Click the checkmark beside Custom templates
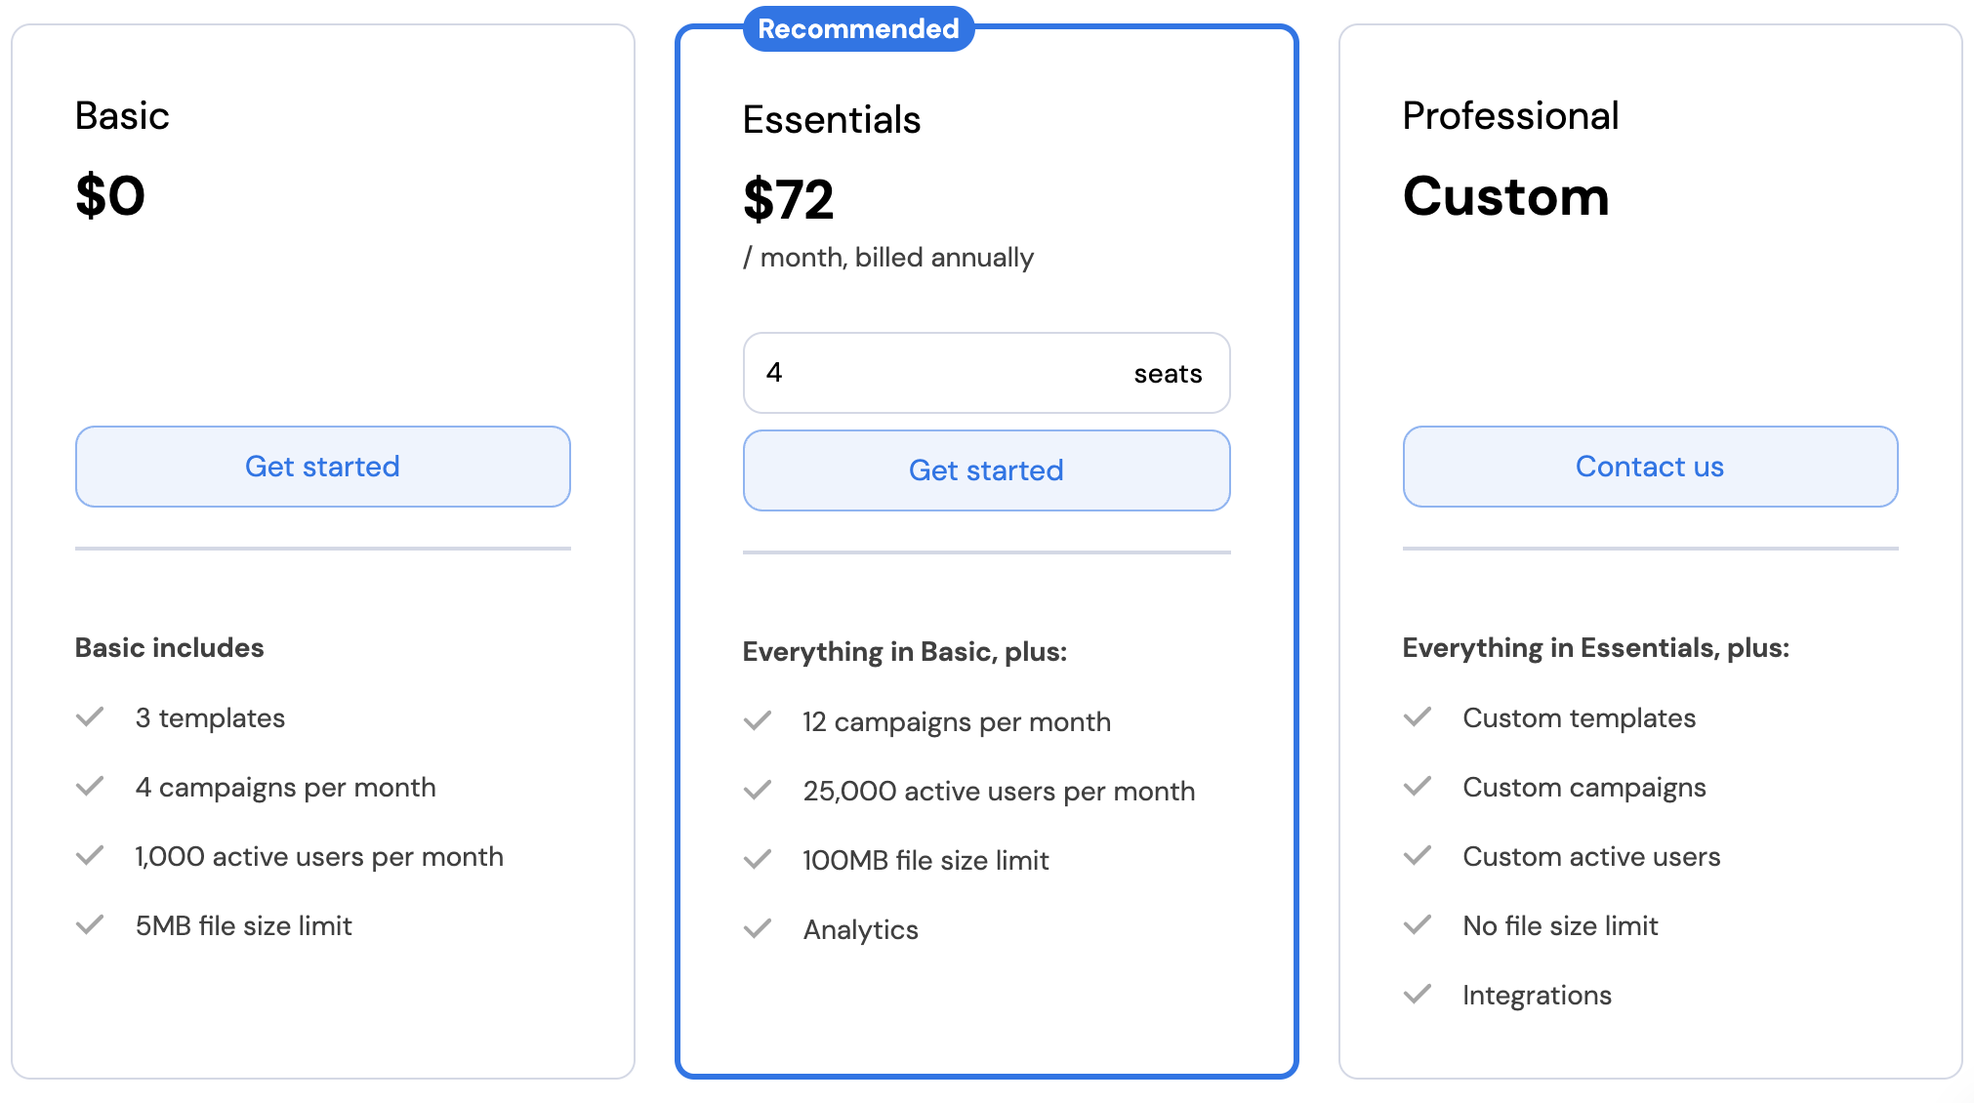Screen dimensions: 1974x1103 coord(1418,717)
